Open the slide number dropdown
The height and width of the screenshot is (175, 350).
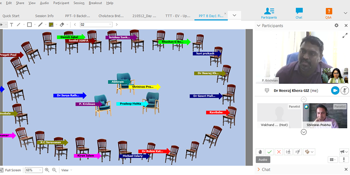pyautogui.click(x=110, y=24)
